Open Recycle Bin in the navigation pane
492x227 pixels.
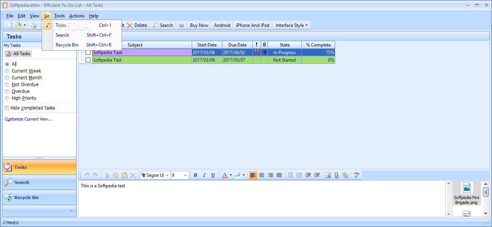[39, 198]
